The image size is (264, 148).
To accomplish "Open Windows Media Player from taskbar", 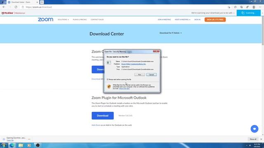I will (29, 145).
